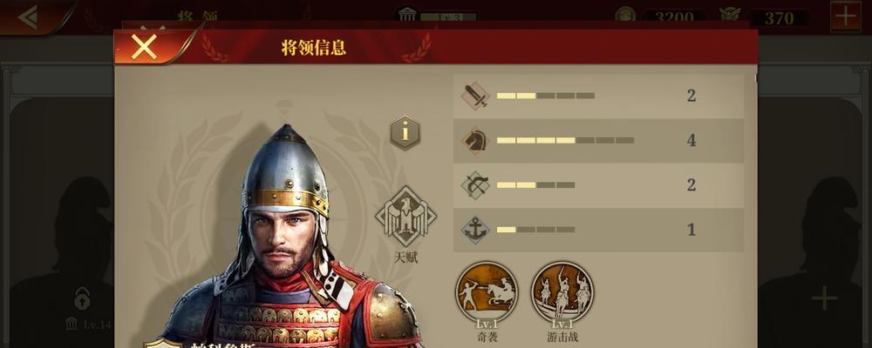This screenshot has height=348, width=872.
Task: Tap the infantry sword stat icon
Action: click(x=475, y=96)
